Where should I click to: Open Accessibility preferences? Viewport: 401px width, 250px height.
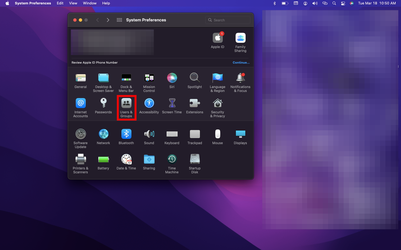pyautogui.click(x=149, y=106)
